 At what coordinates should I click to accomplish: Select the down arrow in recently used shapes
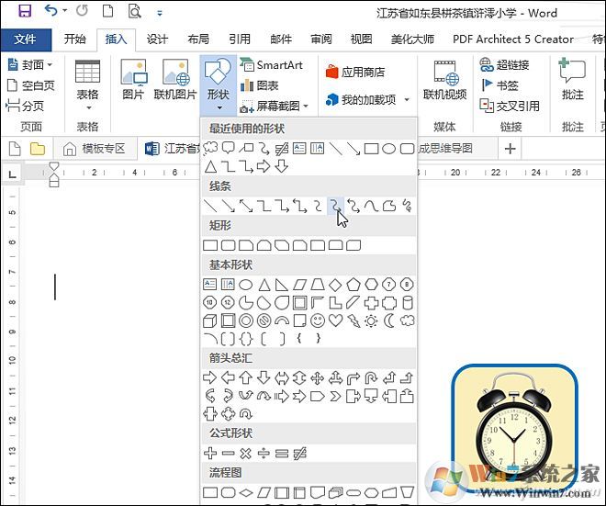282,166
